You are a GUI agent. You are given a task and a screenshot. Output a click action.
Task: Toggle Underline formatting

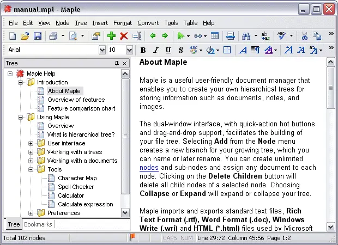click(x=168, y=50)
